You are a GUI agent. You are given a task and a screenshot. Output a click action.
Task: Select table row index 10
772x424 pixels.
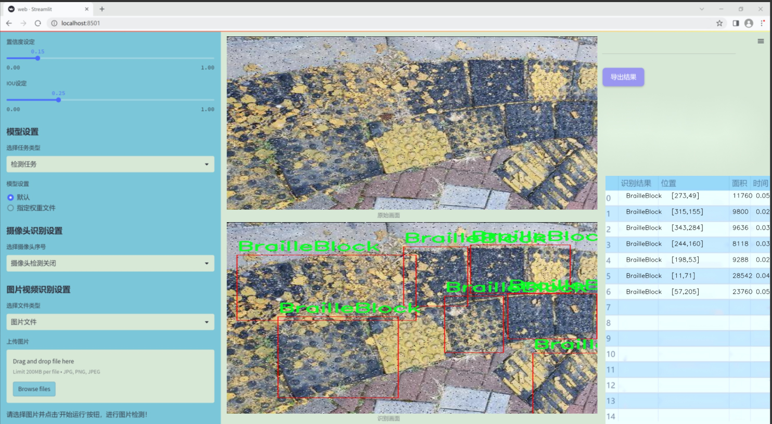[x=611, y=354]
